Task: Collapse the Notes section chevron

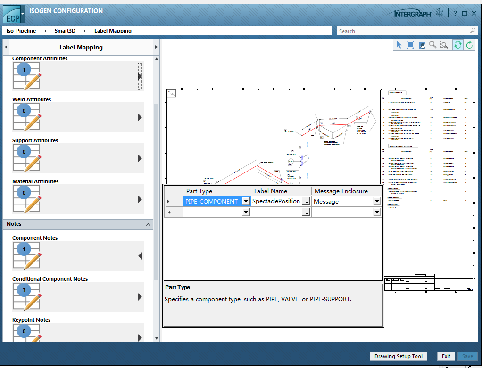Action: click(x=148, y=225)
